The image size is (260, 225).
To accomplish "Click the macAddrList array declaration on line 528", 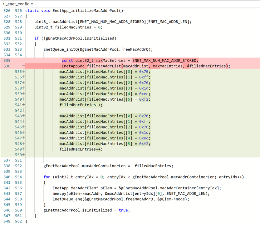I will (x=113, y=22).
